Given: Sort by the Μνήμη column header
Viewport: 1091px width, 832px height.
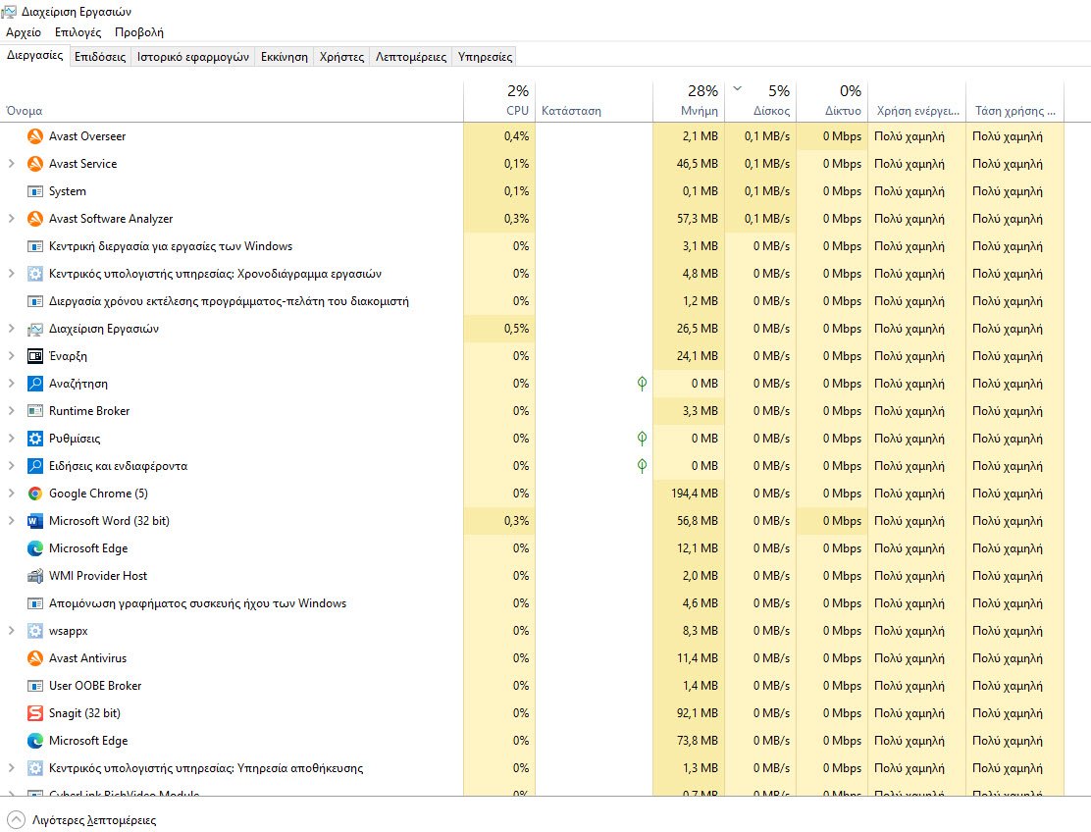Looking at the screenshot, I should click(x=689, y=101).
